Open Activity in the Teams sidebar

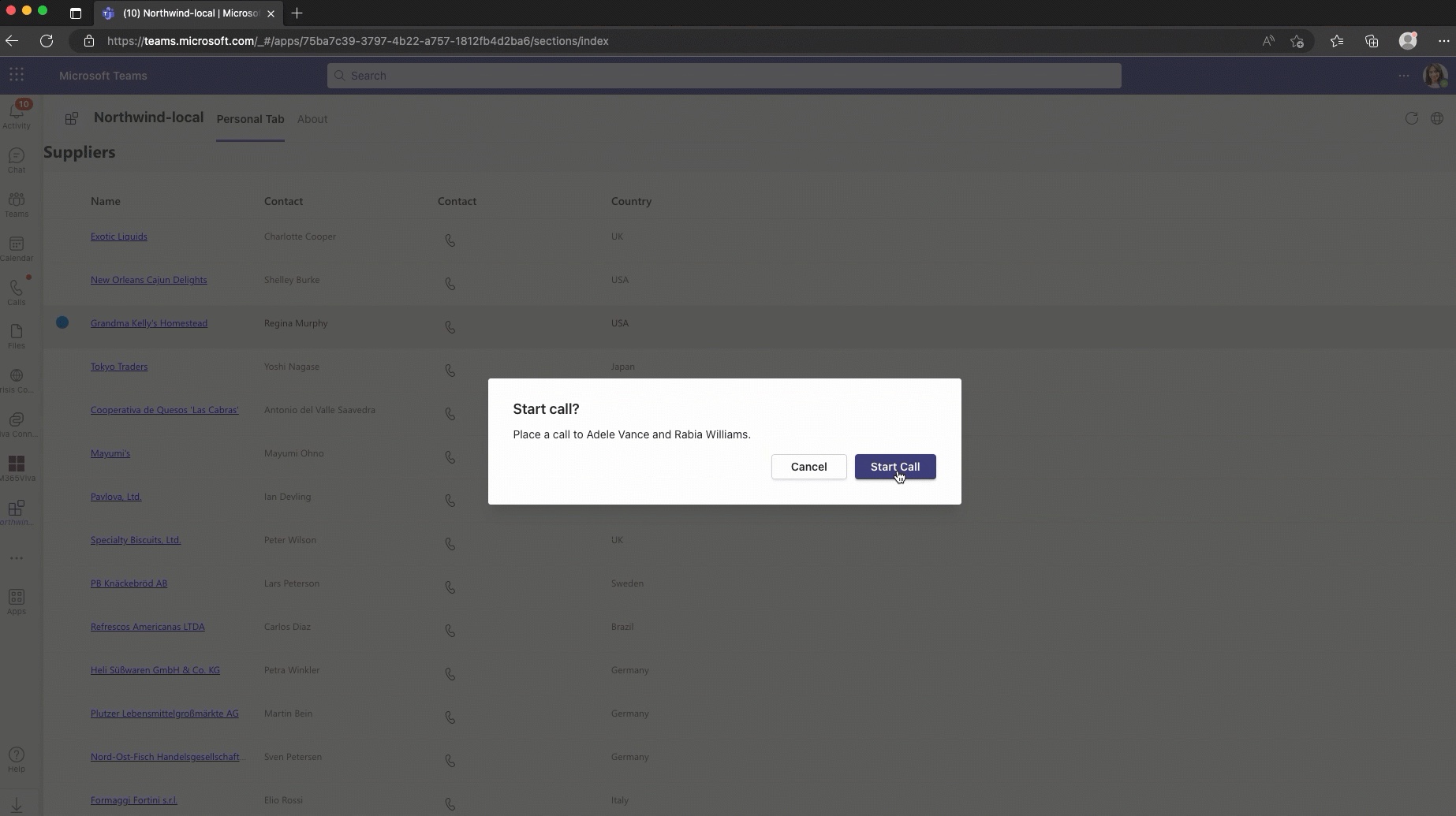tap(17, 115)
